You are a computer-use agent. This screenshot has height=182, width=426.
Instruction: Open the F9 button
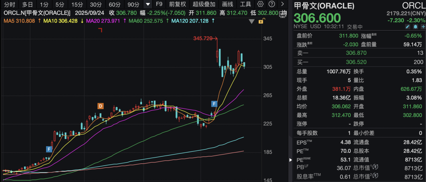coord(159,4)
